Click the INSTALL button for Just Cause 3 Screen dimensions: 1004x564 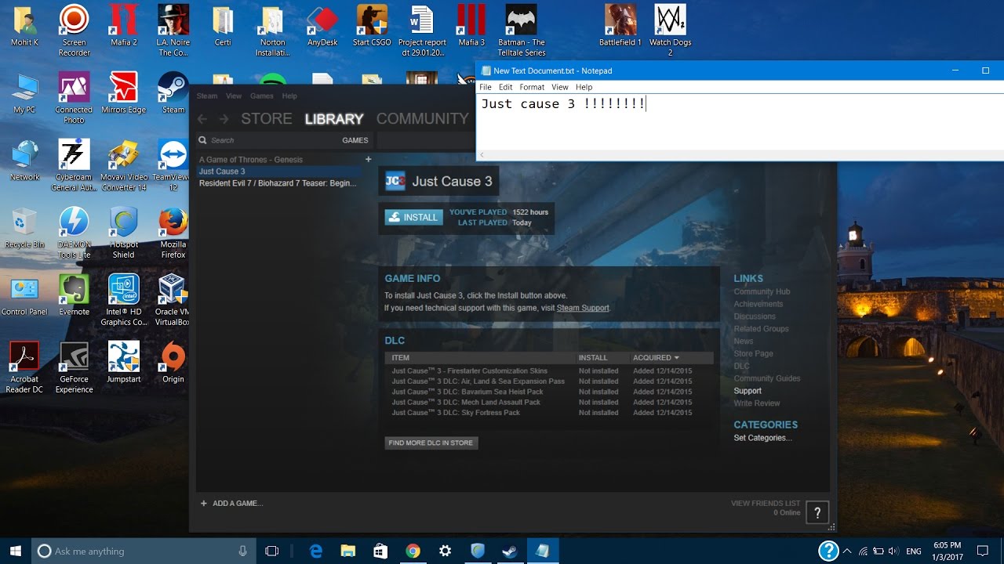click(x=413, y=217)
